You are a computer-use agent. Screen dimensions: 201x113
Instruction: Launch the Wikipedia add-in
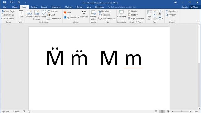[84, 14]
